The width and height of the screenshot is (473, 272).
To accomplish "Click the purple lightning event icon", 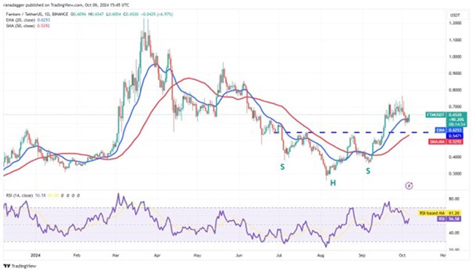I will click(x=409, y=186).
